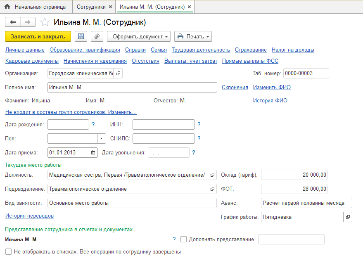This screenshot has width=363, height=263.
Task: Open the Организация record with its open icon
Action: point(118,73)
